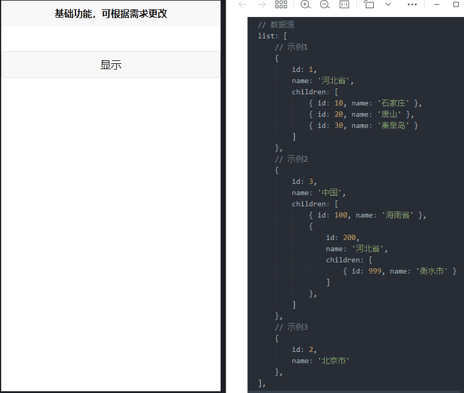
Task: Click the row containing name '唐山'
Action: tap(362, 114)
